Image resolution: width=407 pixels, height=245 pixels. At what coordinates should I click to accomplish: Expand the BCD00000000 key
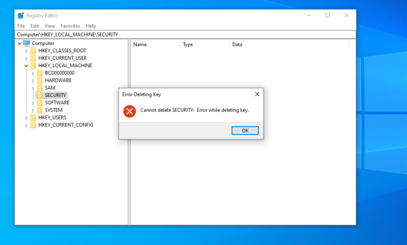[x=33, y=73]
